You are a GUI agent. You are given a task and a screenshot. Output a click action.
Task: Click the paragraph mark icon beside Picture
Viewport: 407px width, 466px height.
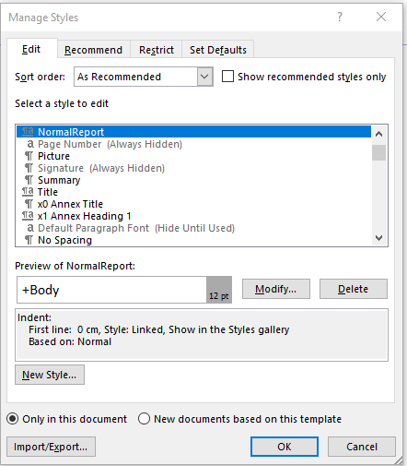(29, 156)
